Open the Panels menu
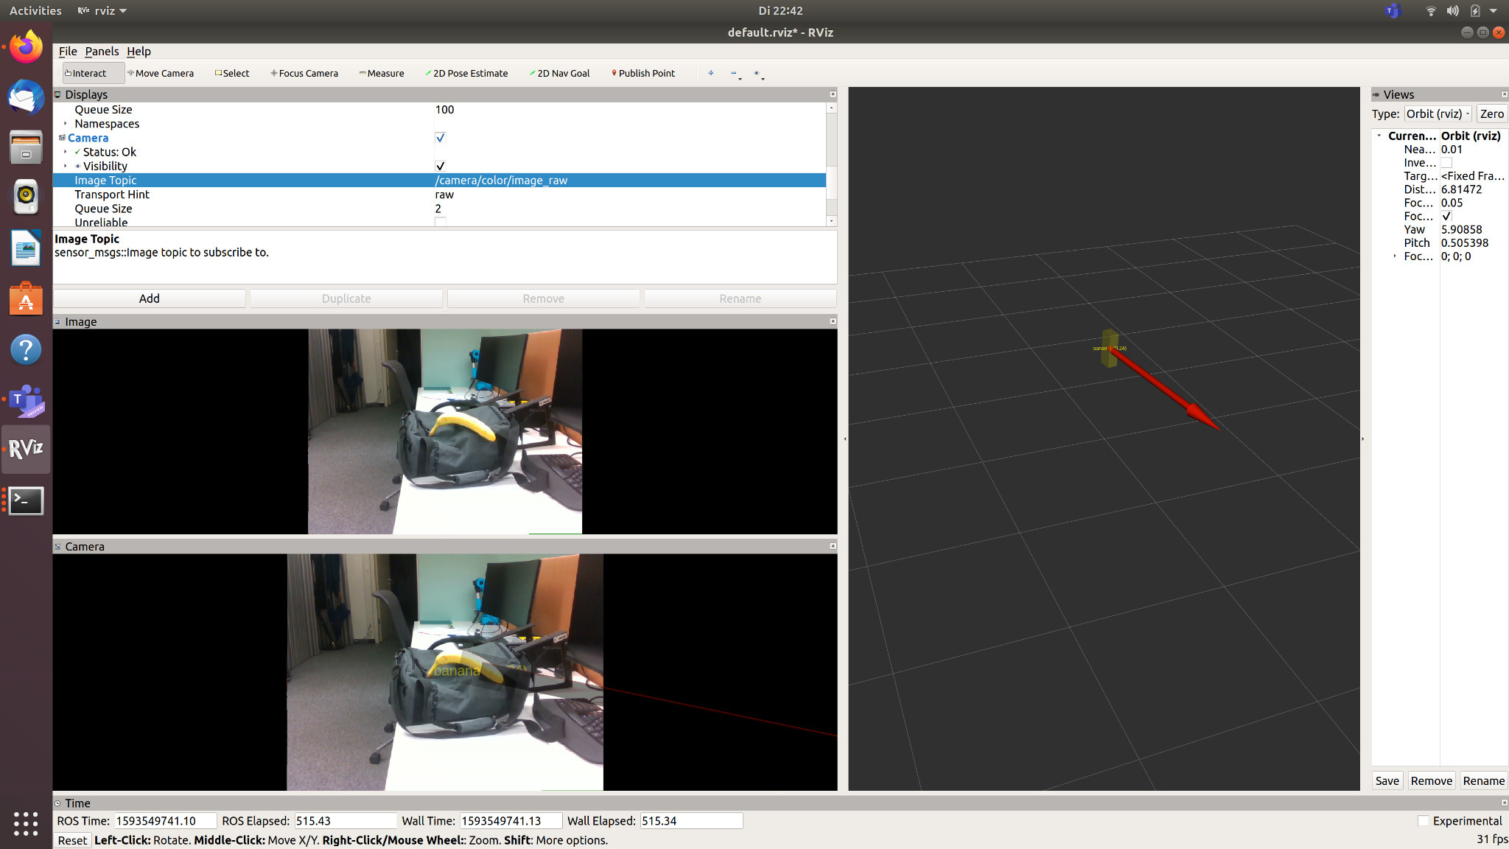The width and height of the screenshot is (1509, 849). tap(102, 51)
